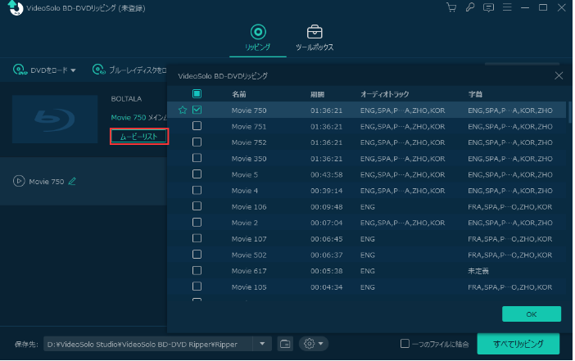Click the 期間 column header
This screenshot has width=575, height=361.
pos(317,94)
